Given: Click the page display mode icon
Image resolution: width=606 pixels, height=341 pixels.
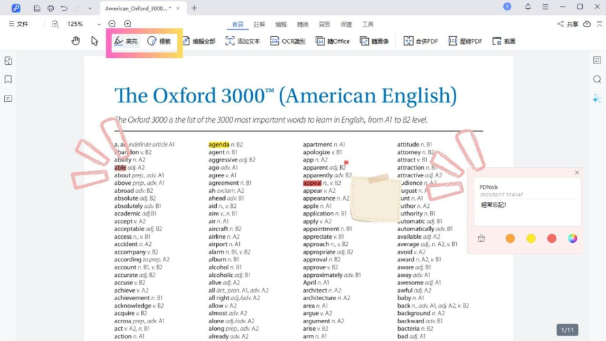Looking at the screenshot, I should tap(55, 24).
